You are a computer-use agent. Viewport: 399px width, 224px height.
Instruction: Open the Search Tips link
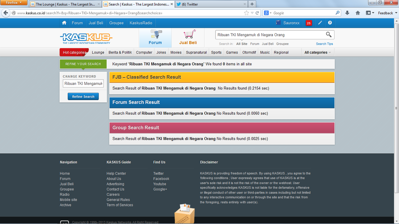(324, 44)
